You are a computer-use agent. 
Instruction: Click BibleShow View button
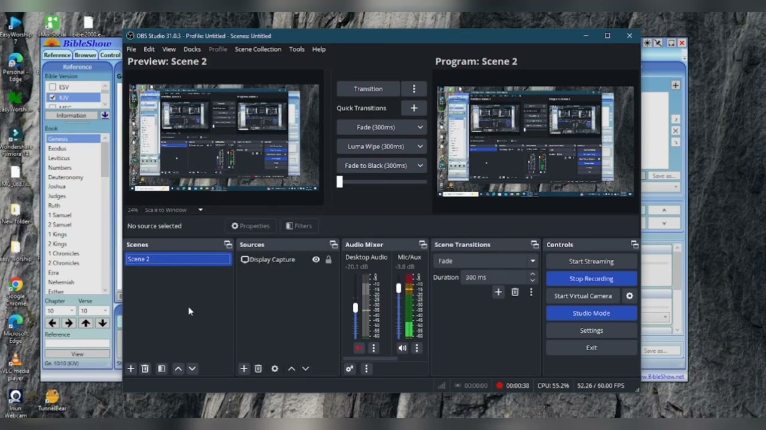point(77,354)
